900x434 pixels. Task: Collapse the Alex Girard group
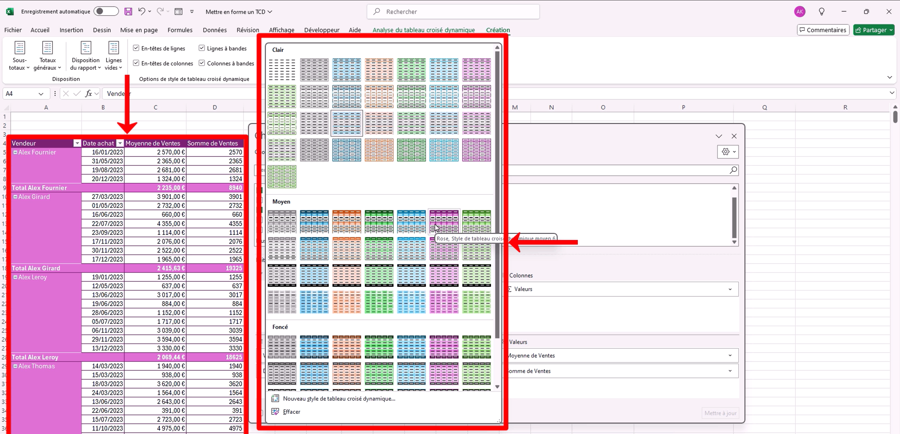[x=15, y=197]
